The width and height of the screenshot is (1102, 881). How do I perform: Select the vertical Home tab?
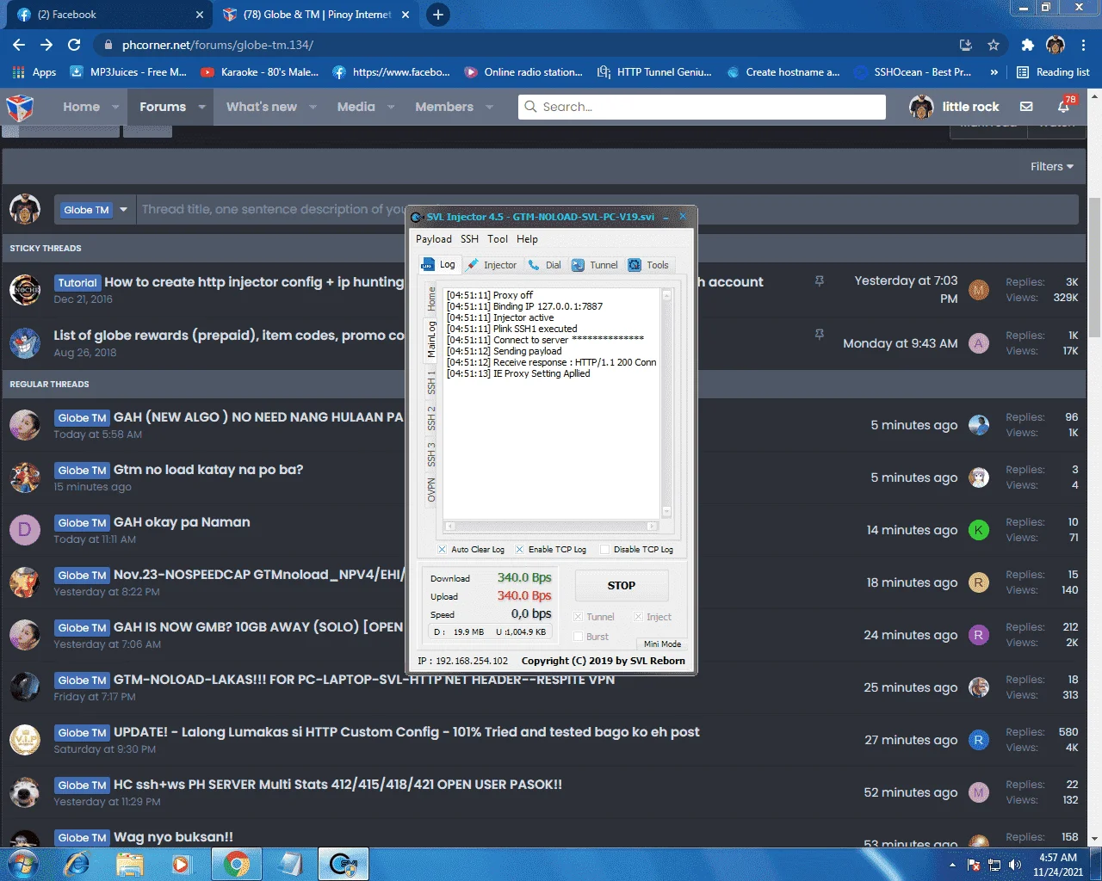(431, 299)
